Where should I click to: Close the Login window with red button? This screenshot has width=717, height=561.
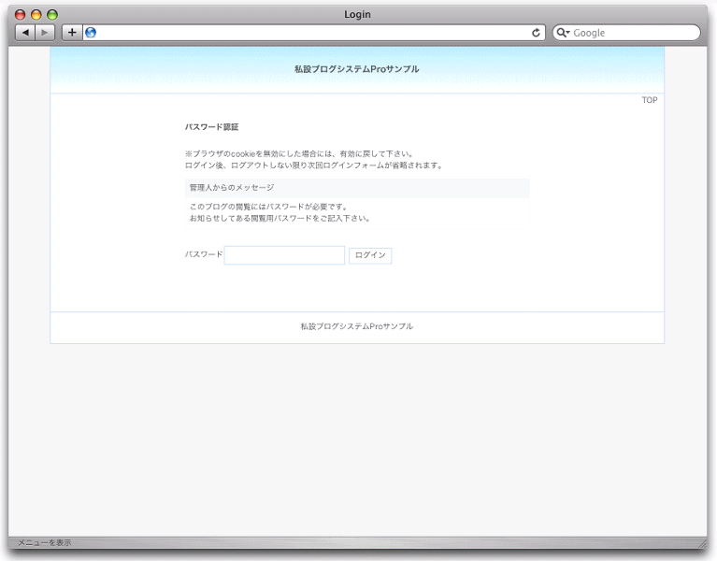point(21,15)
